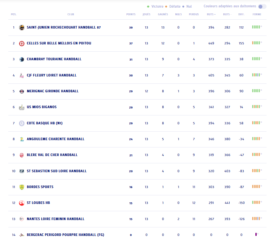Viewport: 270px width, 248px height.
Task: Click Saint-Junien's form indicator bars
Action: pyautogui.click(x=257, y=27)
